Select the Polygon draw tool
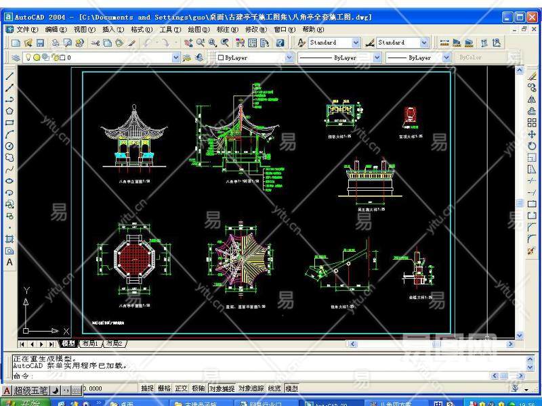Image resolution: width=542 pixels, height=406 pixels. pyautogui.click(x=9, y=111)
